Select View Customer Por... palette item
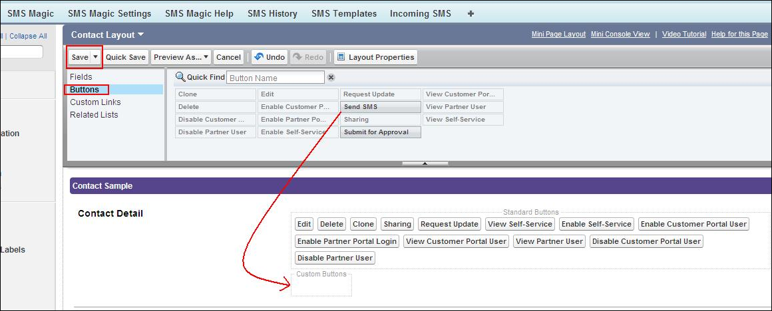The width and height of the screenshot is (772, 311). pos(463,94)
